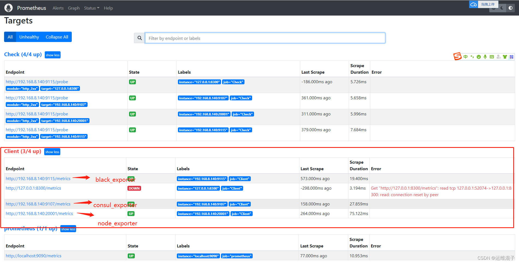Click the Check (4/4 up) heading
519x263 pixels.
point(23,54)
